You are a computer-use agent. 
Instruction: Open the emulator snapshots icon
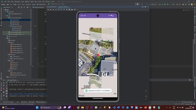75,9
